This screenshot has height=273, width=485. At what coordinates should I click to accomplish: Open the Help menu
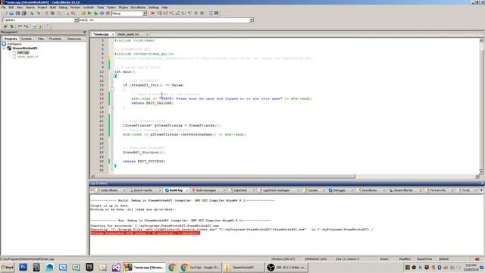point(165,7)
